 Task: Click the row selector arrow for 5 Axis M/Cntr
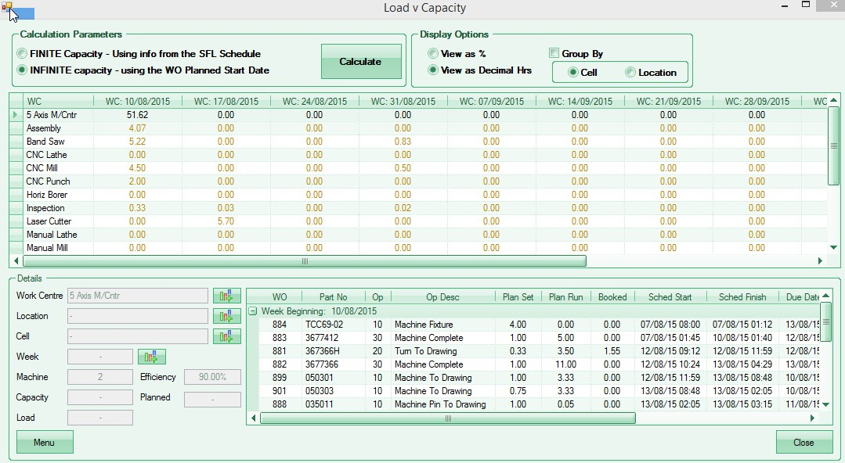(x=16, y=115)
